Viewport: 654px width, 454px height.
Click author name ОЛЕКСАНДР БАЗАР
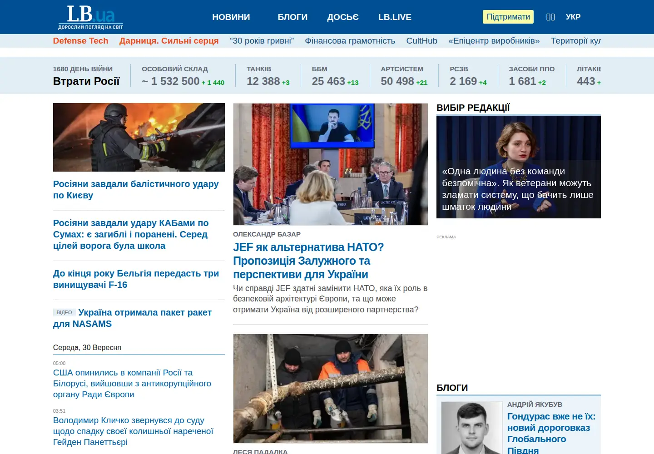coord(267,234)
